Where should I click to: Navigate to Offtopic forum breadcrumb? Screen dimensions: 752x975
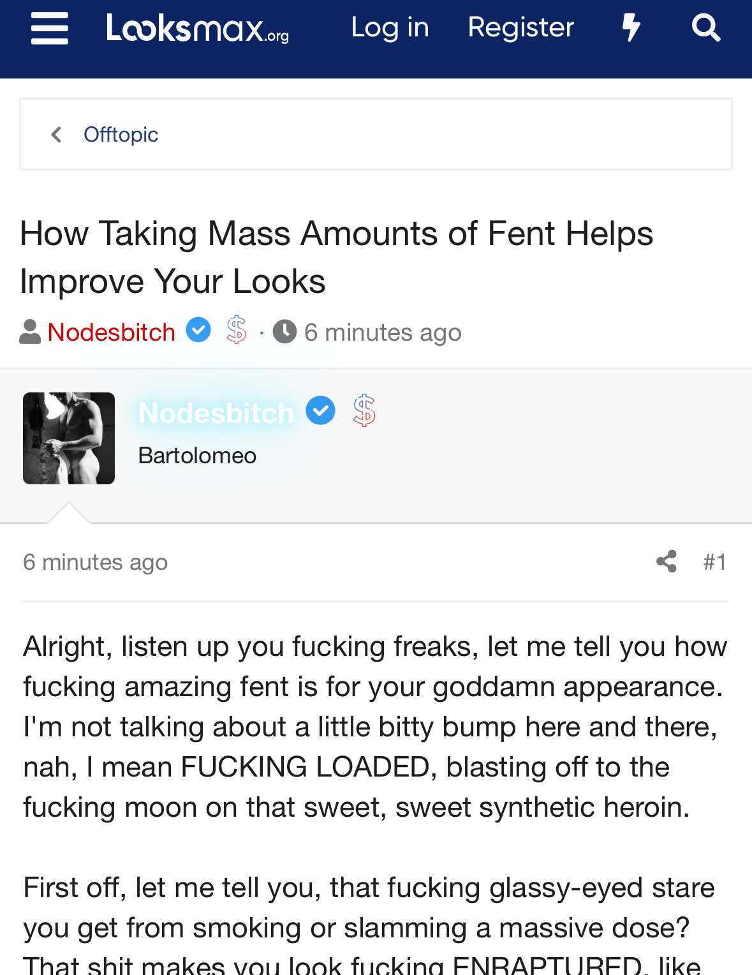tap(121, 135)
